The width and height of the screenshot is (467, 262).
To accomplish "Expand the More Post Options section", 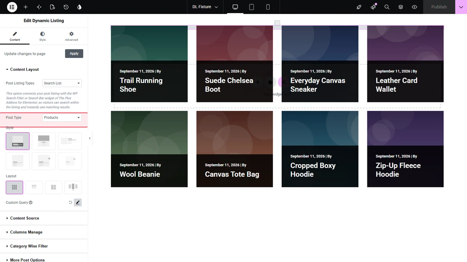I will 44,260.
